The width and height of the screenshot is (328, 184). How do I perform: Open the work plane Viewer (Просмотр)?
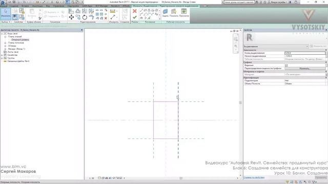[184, 12]
